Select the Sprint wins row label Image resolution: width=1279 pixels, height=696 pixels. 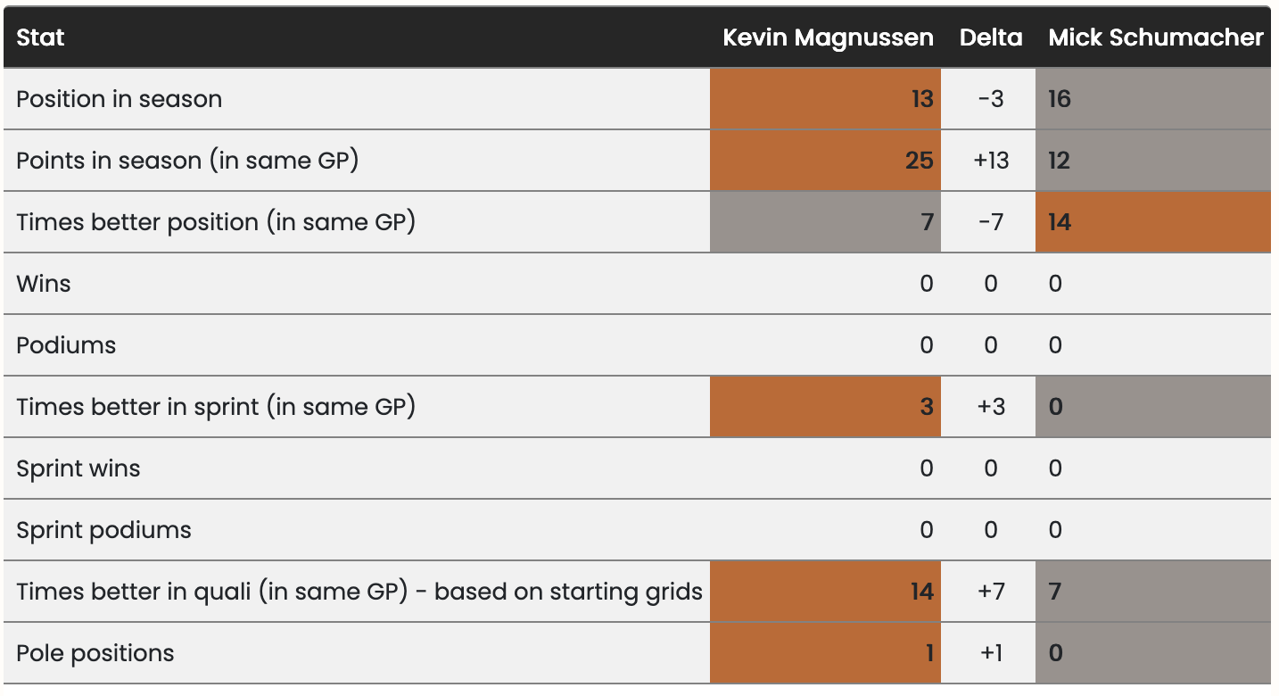pos(78,468)
